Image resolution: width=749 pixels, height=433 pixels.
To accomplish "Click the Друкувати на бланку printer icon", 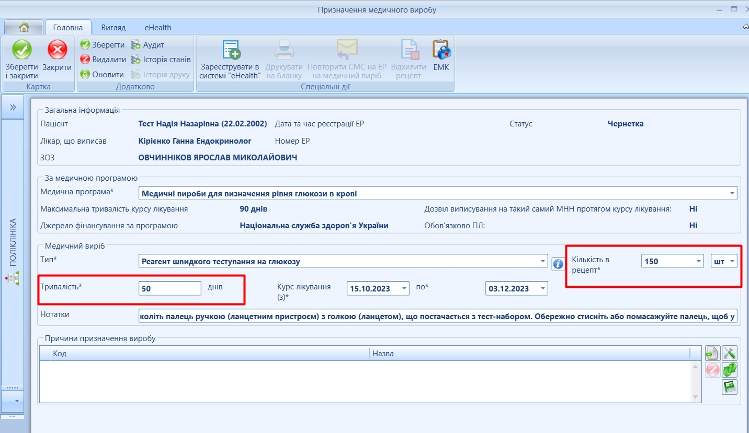I will point(285,49).
